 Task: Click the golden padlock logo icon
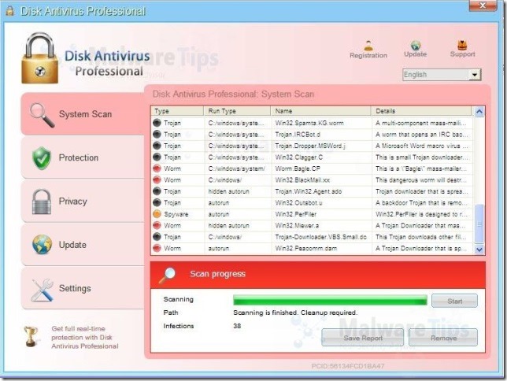point(40,58)
